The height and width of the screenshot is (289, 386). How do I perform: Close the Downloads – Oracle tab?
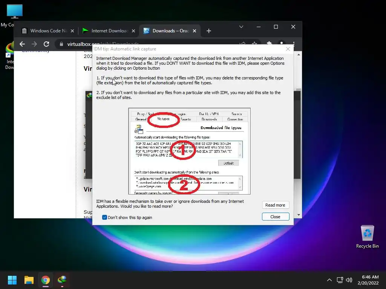(195, 31)
